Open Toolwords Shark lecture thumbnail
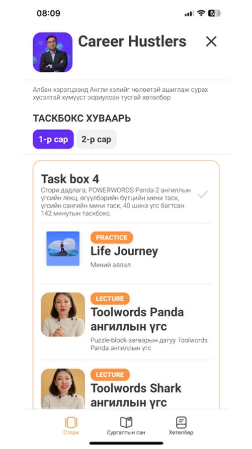The image size is (252, 449). coord(63,389)
